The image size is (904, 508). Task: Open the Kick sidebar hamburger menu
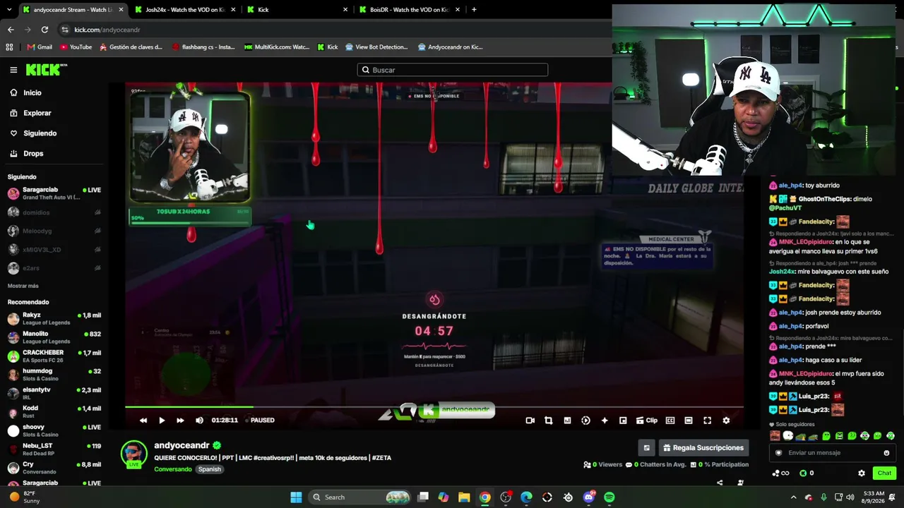click(x=13, y=70)
